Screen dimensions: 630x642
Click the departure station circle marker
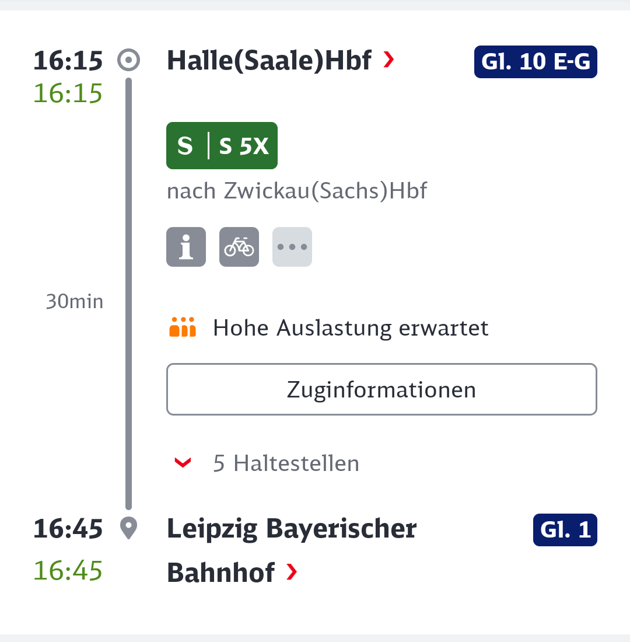point(128,60)
